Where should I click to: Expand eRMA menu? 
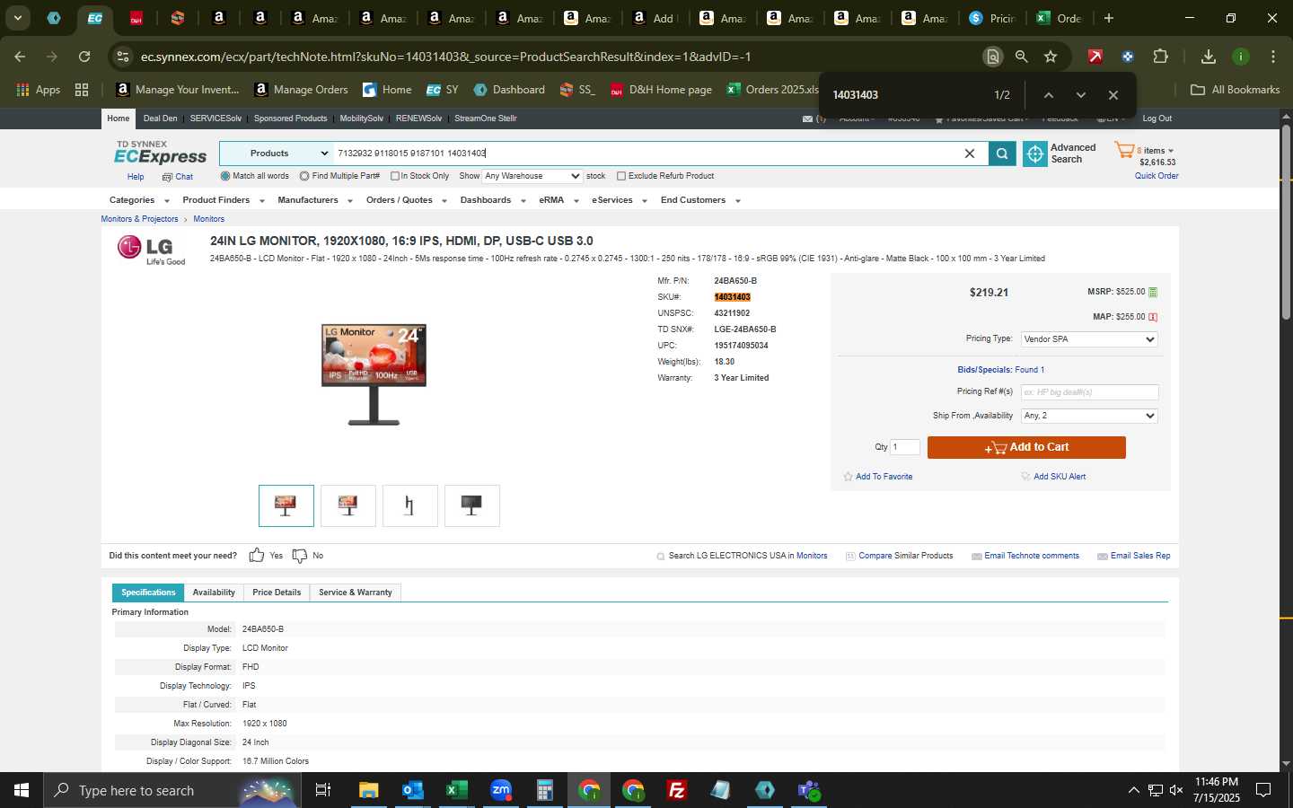(x=559, y=200)
